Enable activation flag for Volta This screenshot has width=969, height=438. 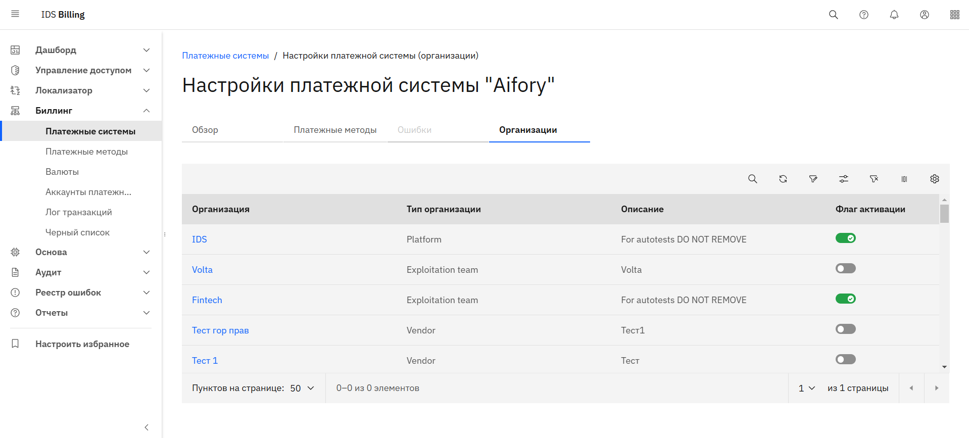(x=845, y=268)
